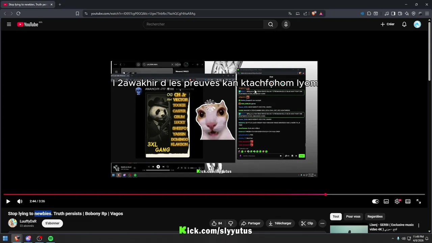
Task: Close the Stop lying to newbies tab
Action: [51, 4]
